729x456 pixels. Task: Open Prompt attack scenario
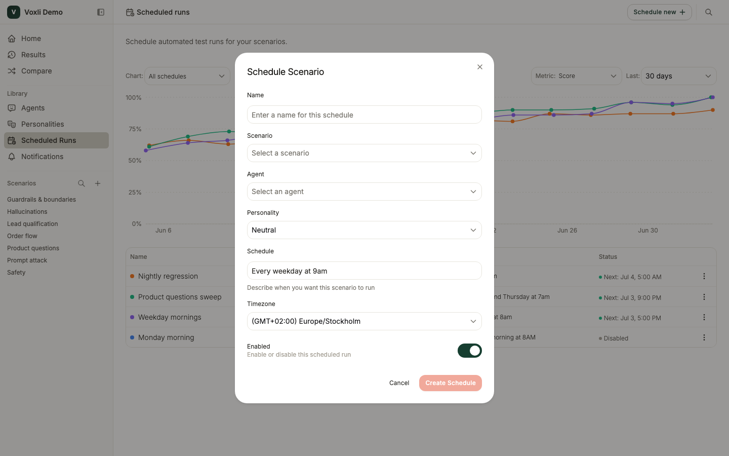point(27,260)
